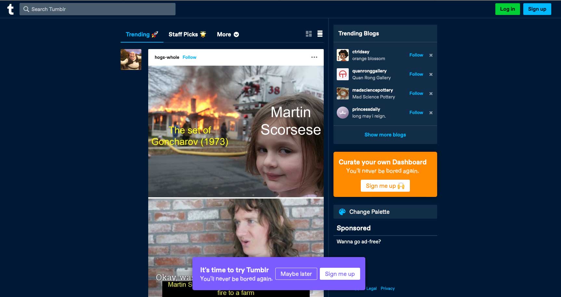This screenshot has width=561, height=297.
Task: Open ctrldsay blog avatar
Action: [x=343, y=55]
